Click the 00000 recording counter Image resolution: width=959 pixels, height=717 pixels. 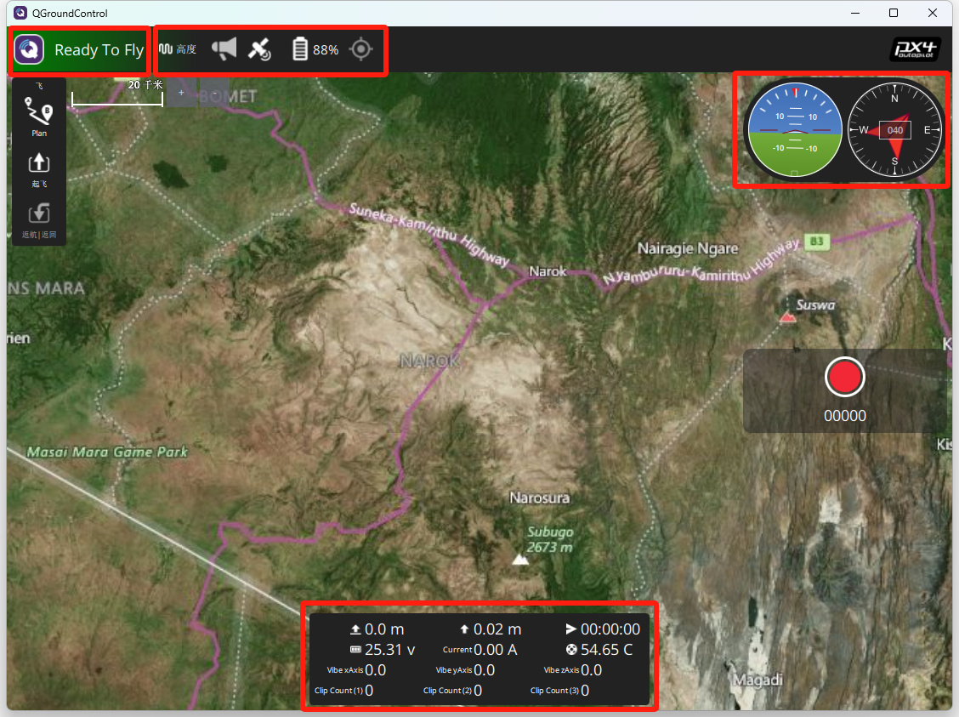(x=844, y=416)
